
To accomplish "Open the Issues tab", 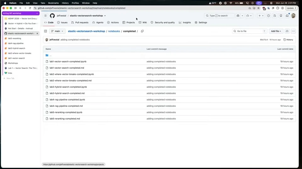I will click(62, 23).
